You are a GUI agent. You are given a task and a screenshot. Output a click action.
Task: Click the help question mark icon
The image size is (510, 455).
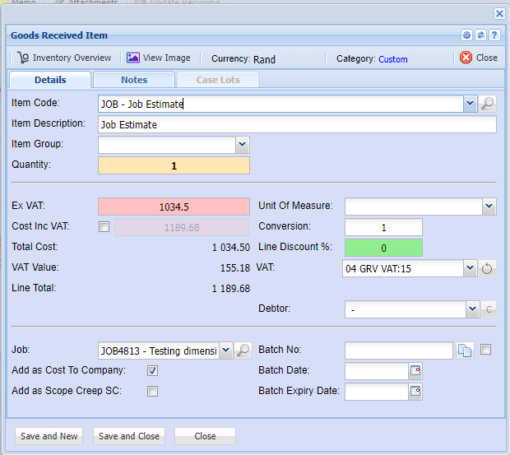tap(494, 35)
